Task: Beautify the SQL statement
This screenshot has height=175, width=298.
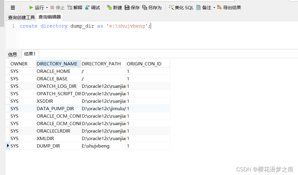Action: (x=180, y=7)
